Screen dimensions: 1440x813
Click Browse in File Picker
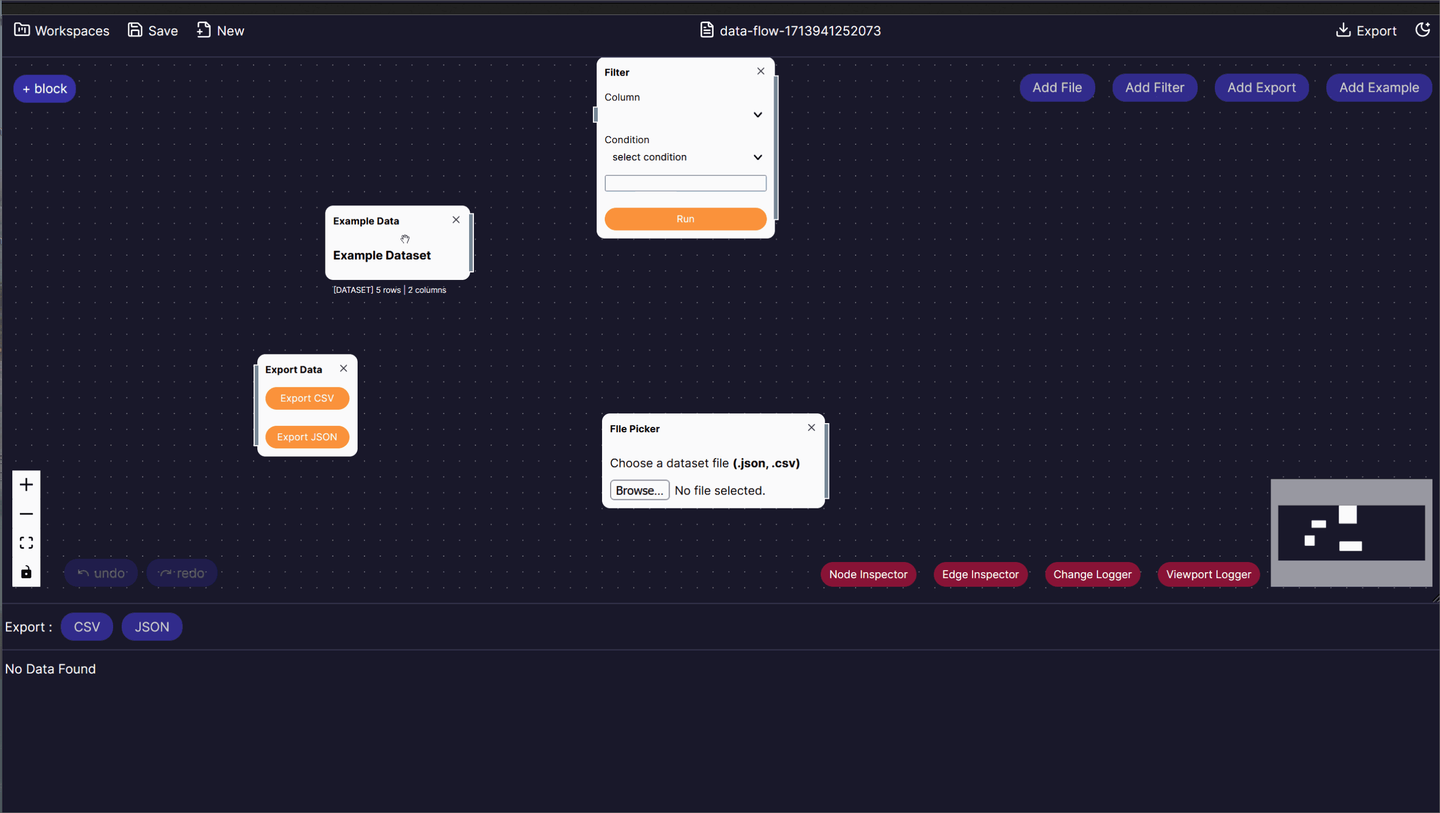coord(639,490)
